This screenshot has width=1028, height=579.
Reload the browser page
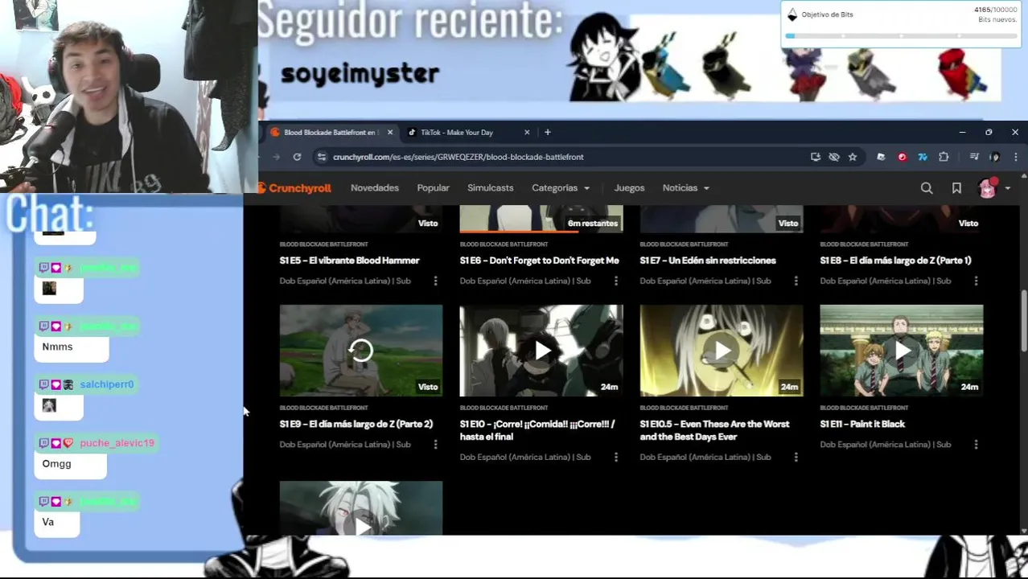[x=297, y=157]
